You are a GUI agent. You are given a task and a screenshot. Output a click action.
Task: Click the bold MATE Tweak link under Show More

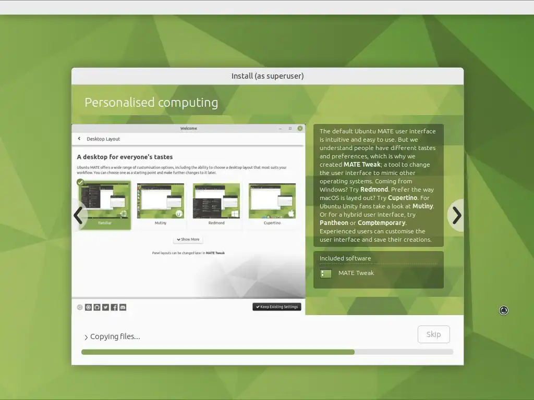click(215, 253)
